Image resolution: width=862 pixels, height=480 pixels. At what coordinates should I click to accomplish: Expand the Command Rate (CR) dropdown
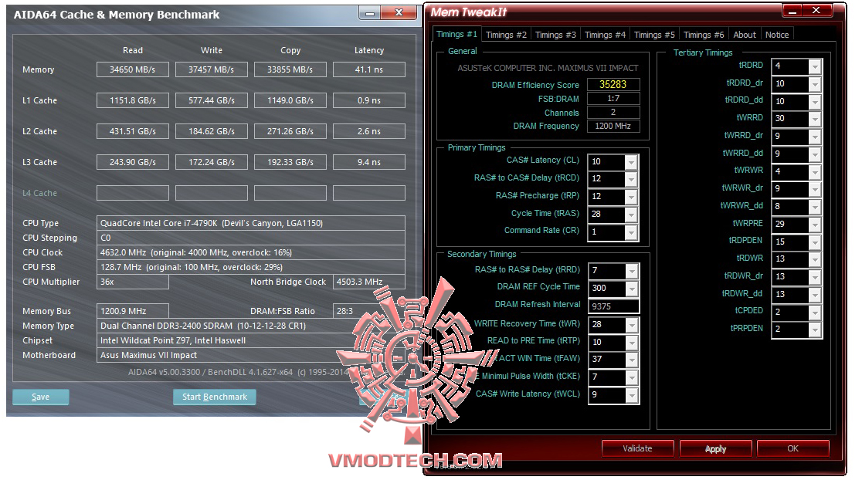[x=631, y=232]
